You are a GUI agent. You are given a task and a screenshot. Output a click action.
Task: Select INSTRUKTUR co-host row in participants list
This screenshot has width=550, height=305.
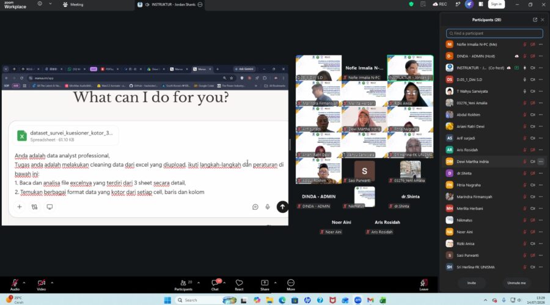[494, 68]
